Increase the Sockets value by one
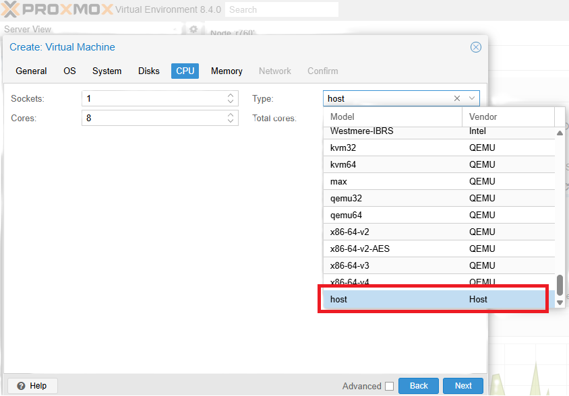569x396 pixels. [231, 96]
